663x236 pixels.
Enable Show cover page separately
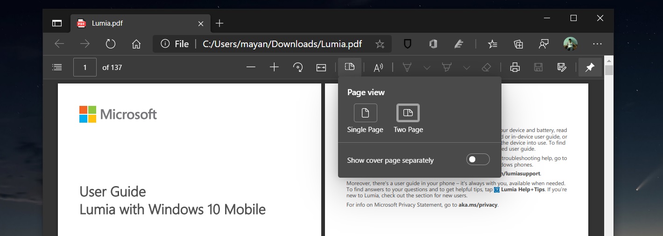[478, 160]
